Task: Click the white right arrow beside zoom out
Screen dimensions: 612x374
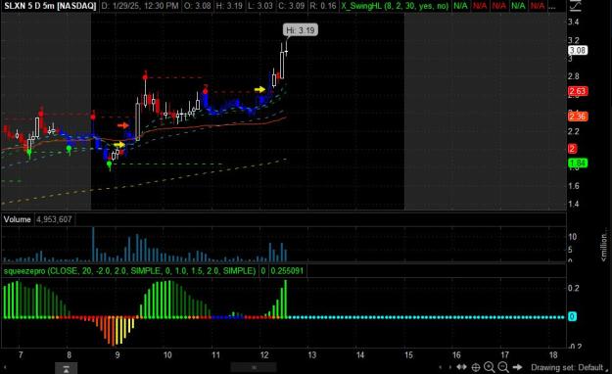Action: point(518,367)
